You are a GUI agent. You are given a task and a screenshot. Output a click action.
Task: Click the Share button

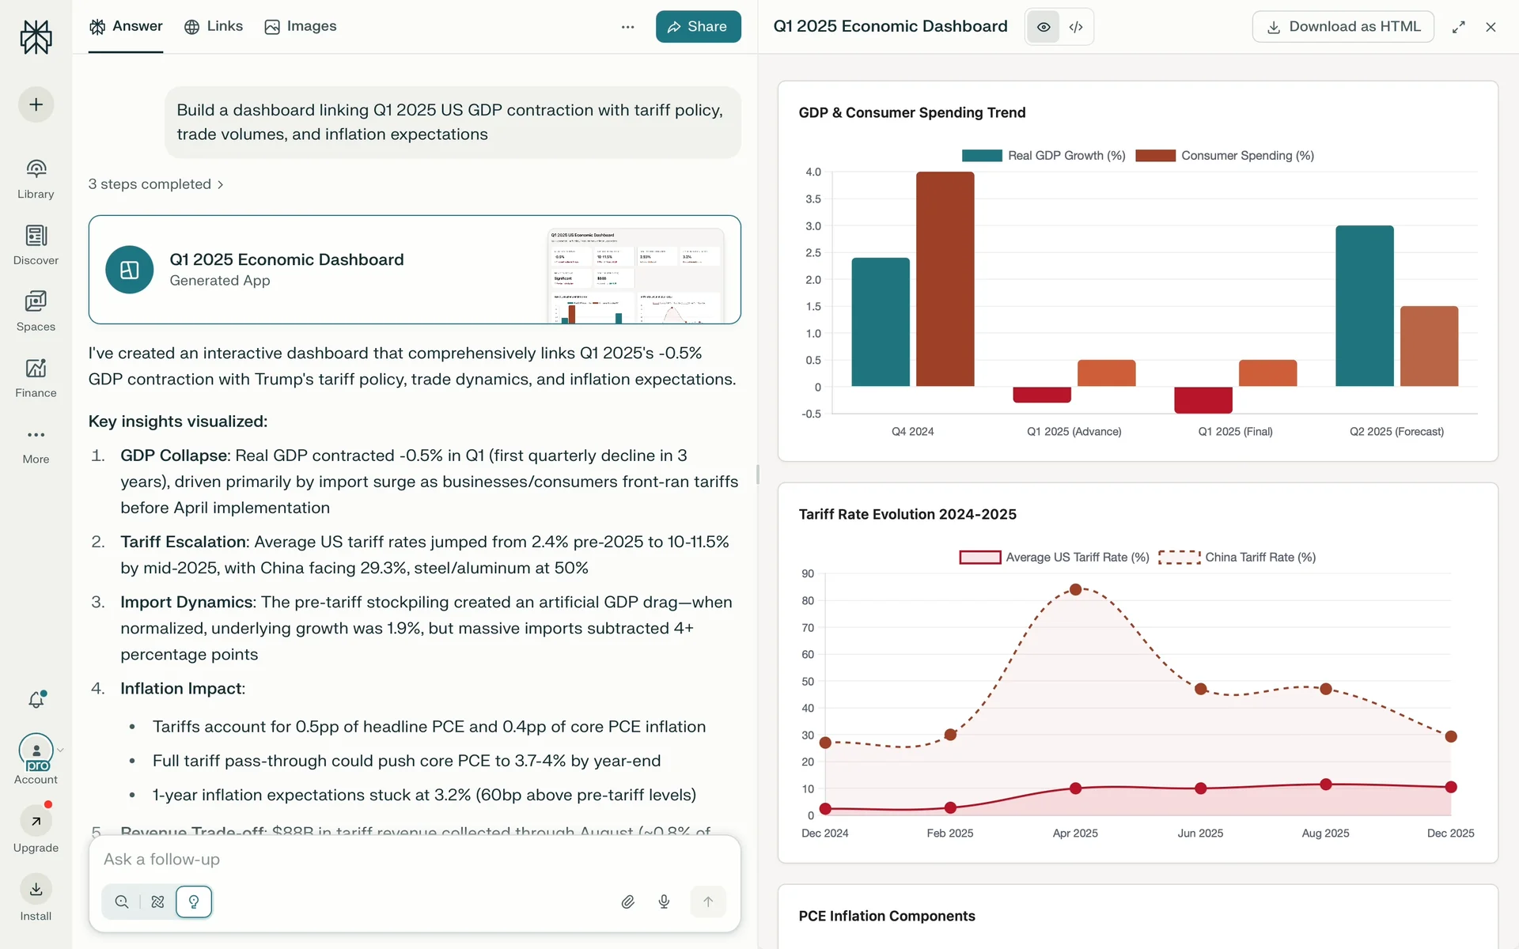point(698,27)
